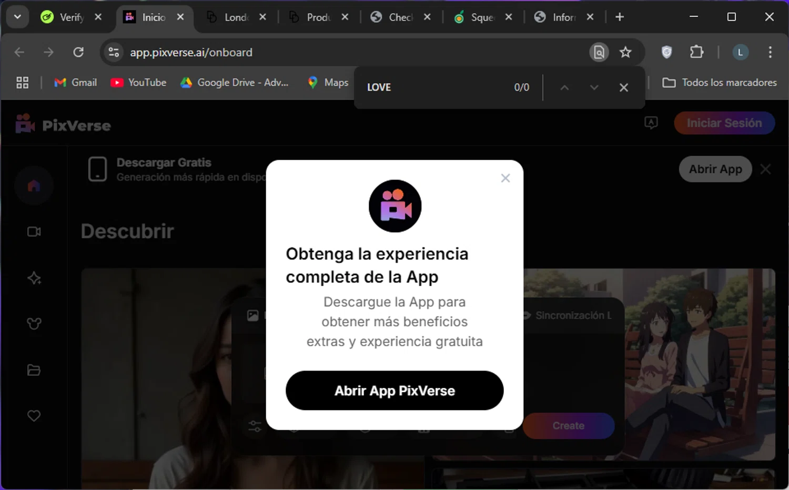Click Iniciar Sesión button
This screenshot has width=789, height=490.
point(724,123)
